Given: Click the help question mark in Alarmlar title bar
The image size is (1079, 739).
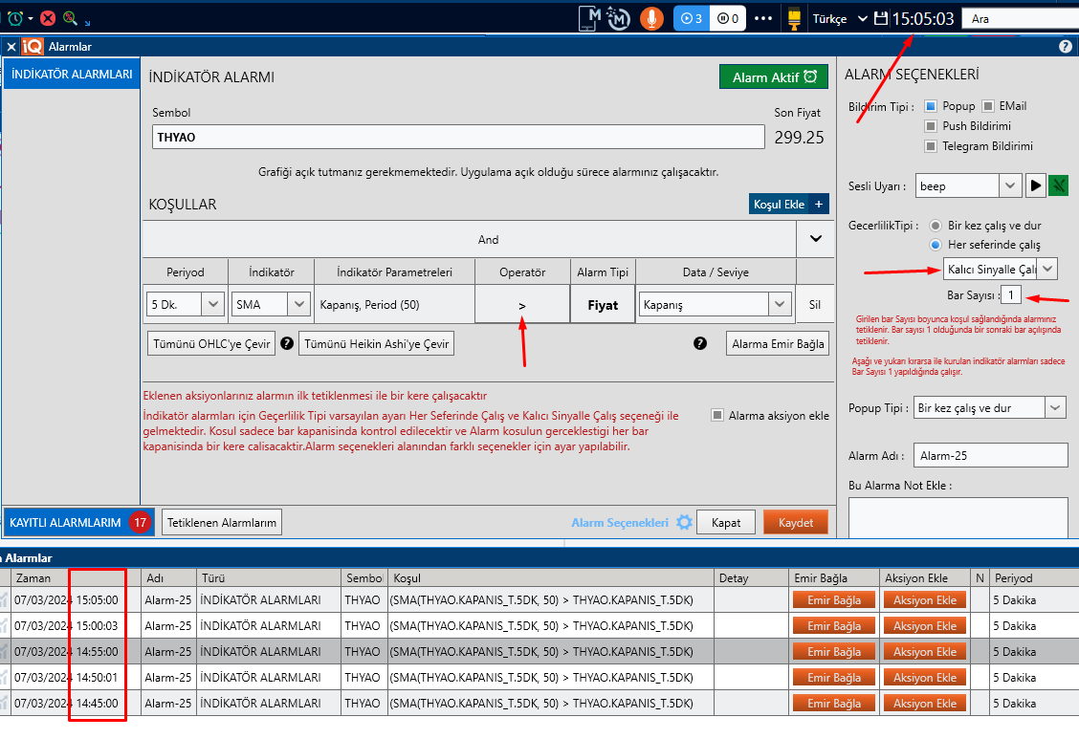Looking at the screenshot, I should tap(1066, 46).
